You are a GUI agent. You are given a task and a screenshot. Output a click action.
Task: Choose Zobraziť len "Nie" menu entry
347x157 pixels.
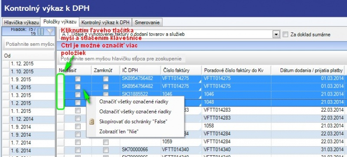coord(119,131)
